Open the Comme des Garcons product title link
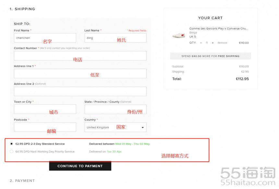 click(218, 29)
